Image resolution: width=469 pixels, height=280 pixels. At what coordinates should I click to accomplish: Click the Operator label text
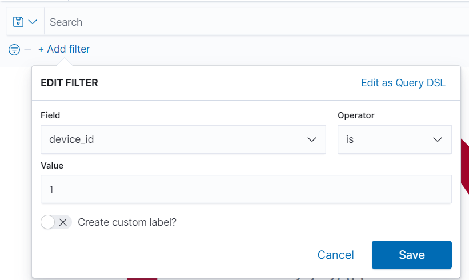[356, 115]
